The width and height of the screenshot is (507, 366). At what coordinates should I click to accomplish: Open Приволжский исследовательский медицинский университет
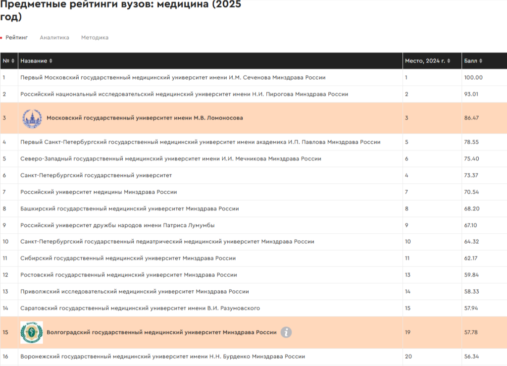click(135, 291)
